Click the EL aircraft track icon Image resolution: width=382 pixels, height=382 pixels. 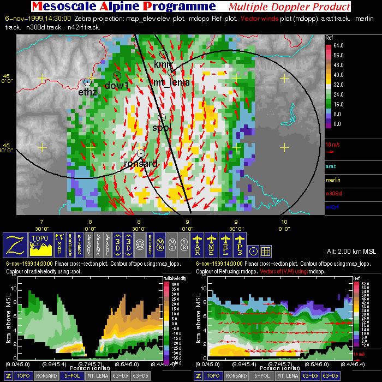pos(225,245)
